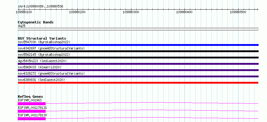This screenshot has width=267, height=122.
Task: Click the purple bar under nsv4328272
Action: pos(138,76)
